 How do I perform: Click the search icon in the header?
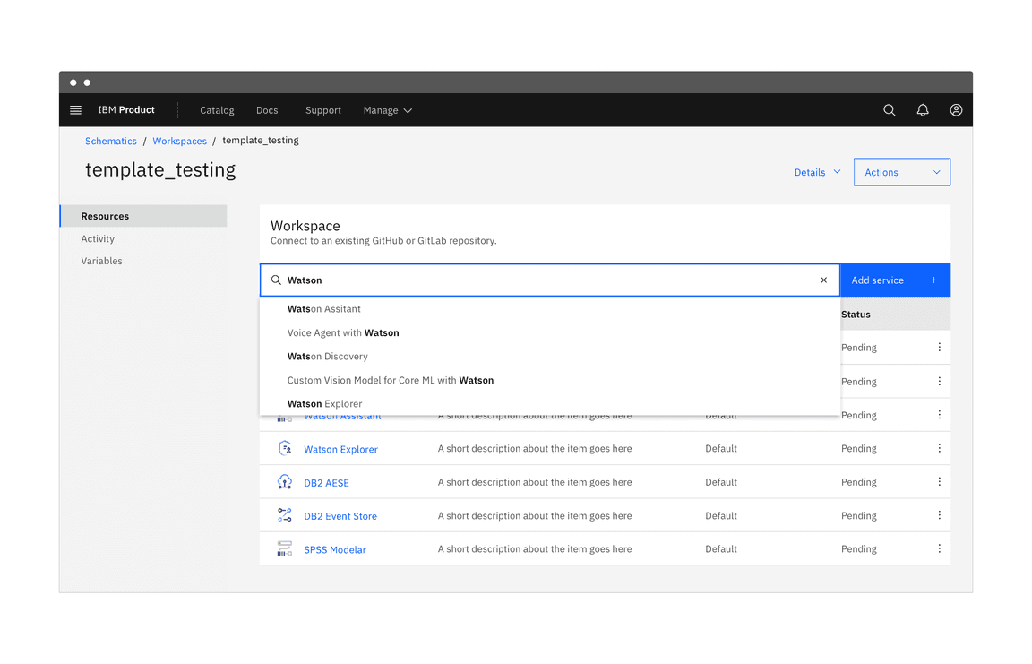pos(889,109)
